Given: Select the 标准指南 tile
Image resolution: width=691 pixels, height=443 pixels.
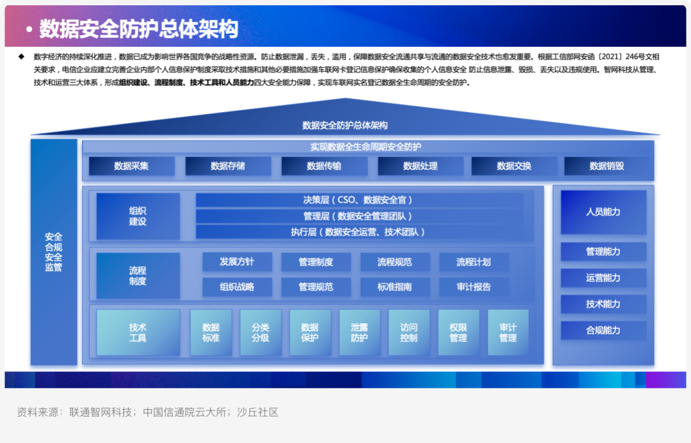Looking at the screenshot, I should click(395, 287).
